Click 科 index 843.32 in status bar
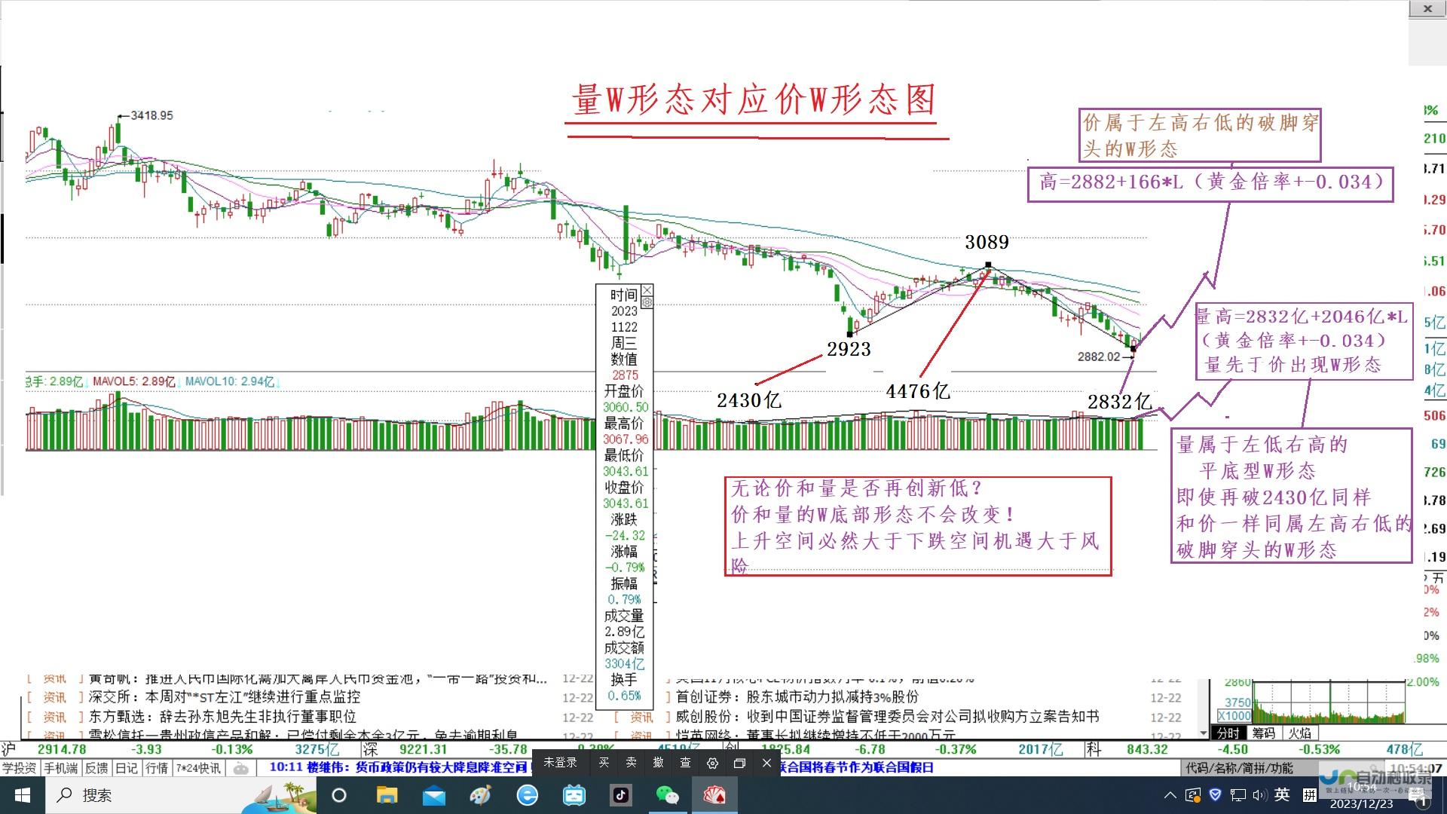 1147,749
